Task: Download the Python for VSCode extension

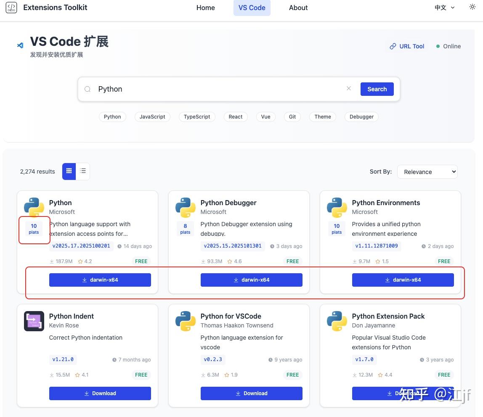Action: (251, 393)
